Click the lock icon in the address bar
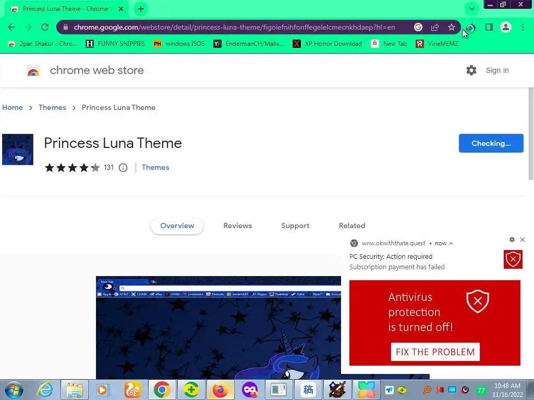The height and width of the screenshot is (400, 534). (x=66, y=27)
